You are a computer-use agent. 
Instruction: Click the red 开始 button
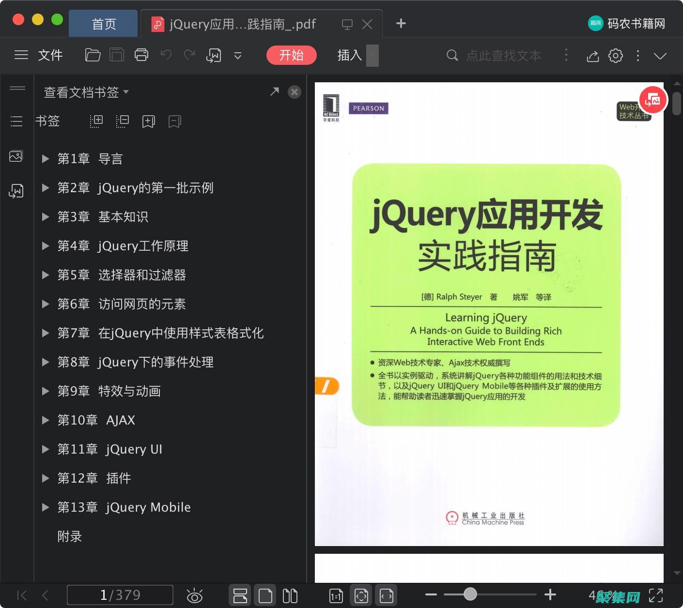291,55
